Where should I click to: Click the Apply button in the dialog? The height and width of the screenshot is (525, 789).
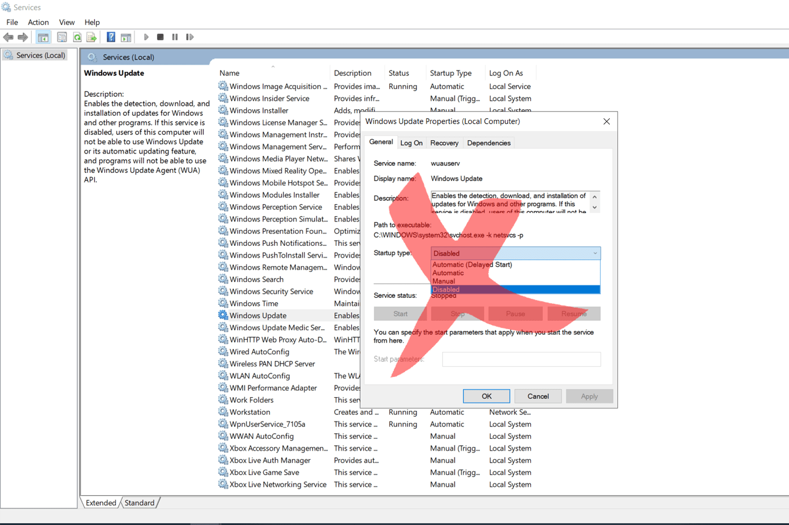click(x=589, y=396)
